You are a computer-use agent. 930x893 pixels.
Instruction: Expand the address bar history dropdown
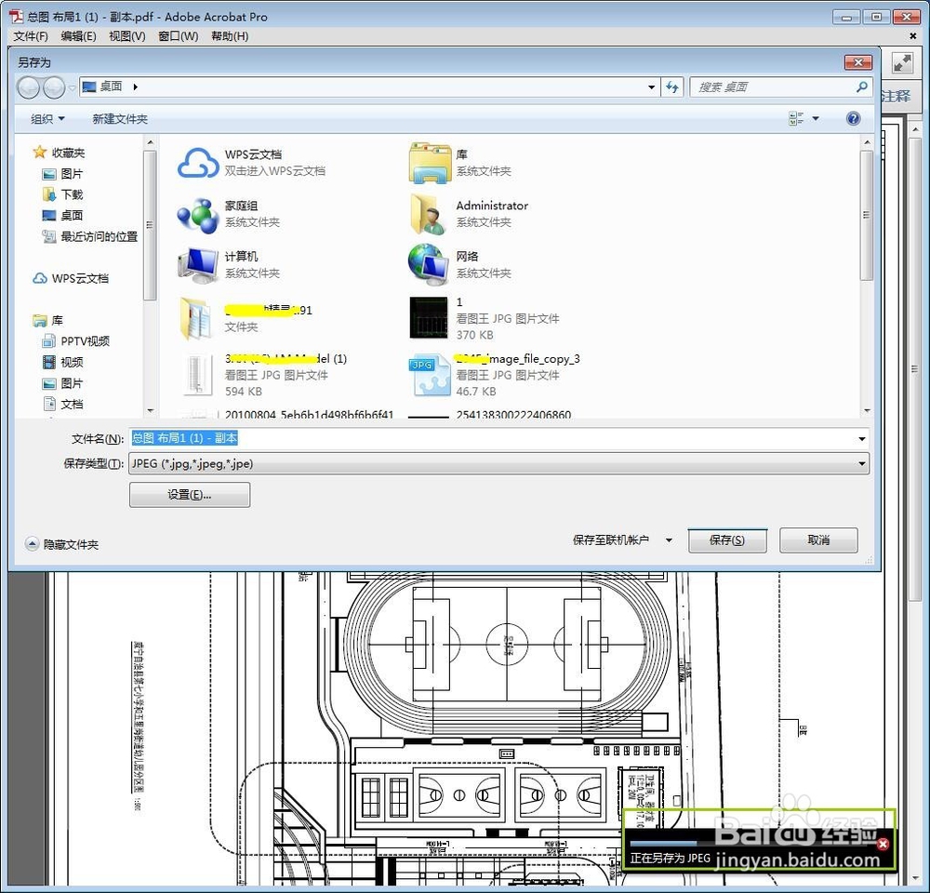click(x=651, y=87)
